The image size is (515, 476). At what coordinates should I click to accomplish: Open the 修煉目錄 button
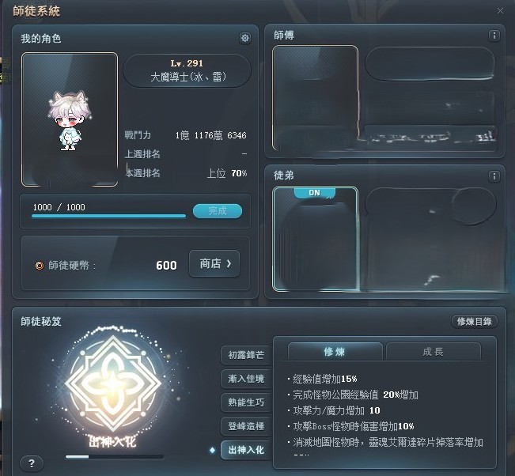click(x=475, y=321)
